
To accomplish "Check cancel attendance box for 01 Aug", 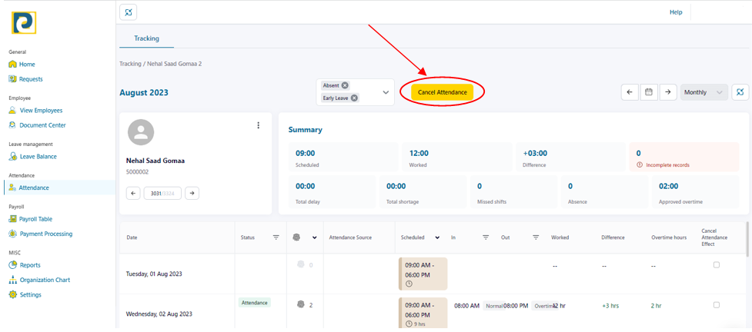I will coord(717,265).
